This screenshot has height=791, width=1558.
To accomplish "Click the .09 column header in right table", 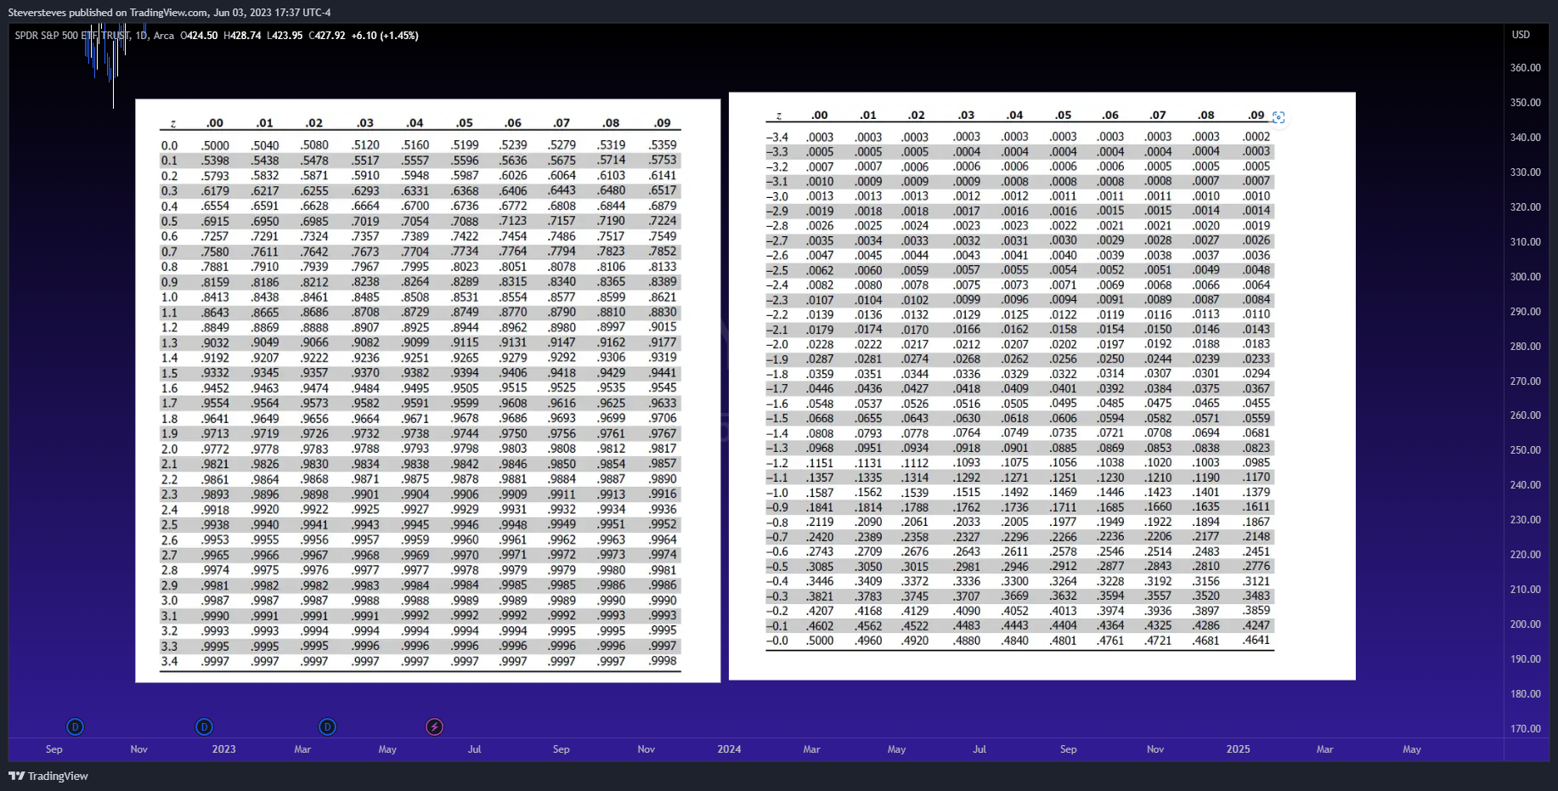I will 1256,116.
